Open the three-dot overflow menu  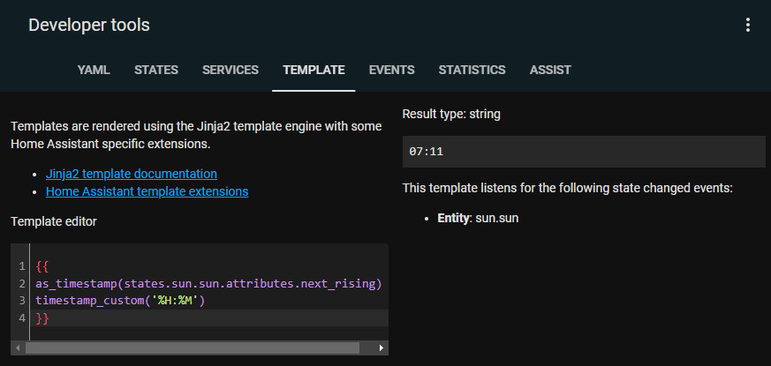click(747, 25)
